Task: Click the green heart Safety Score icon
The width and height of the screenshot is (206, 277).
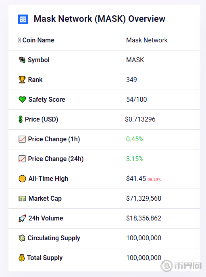Action: point(22,99)
